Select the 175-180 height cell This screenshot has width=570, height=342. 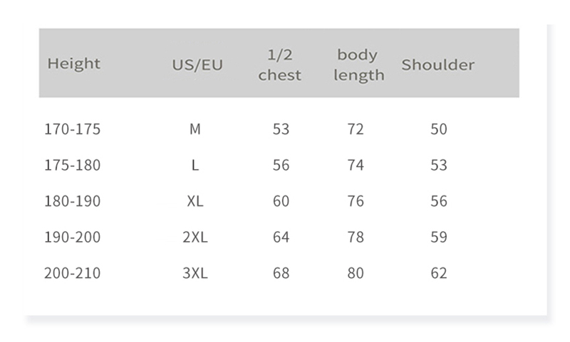tap(73, 165)
